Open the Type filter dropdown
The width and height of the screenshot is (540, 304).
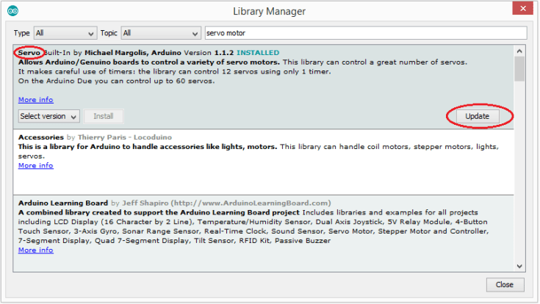tap(65, 33)
